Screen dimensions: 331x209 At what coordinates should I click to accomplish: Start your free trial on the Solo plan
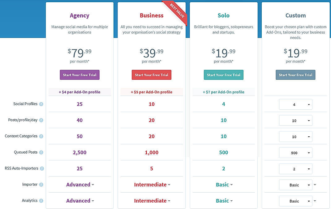[223, 75]
